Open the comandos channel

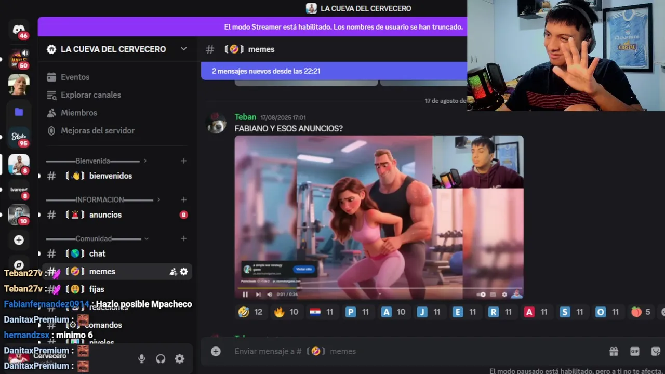point(117,325)
